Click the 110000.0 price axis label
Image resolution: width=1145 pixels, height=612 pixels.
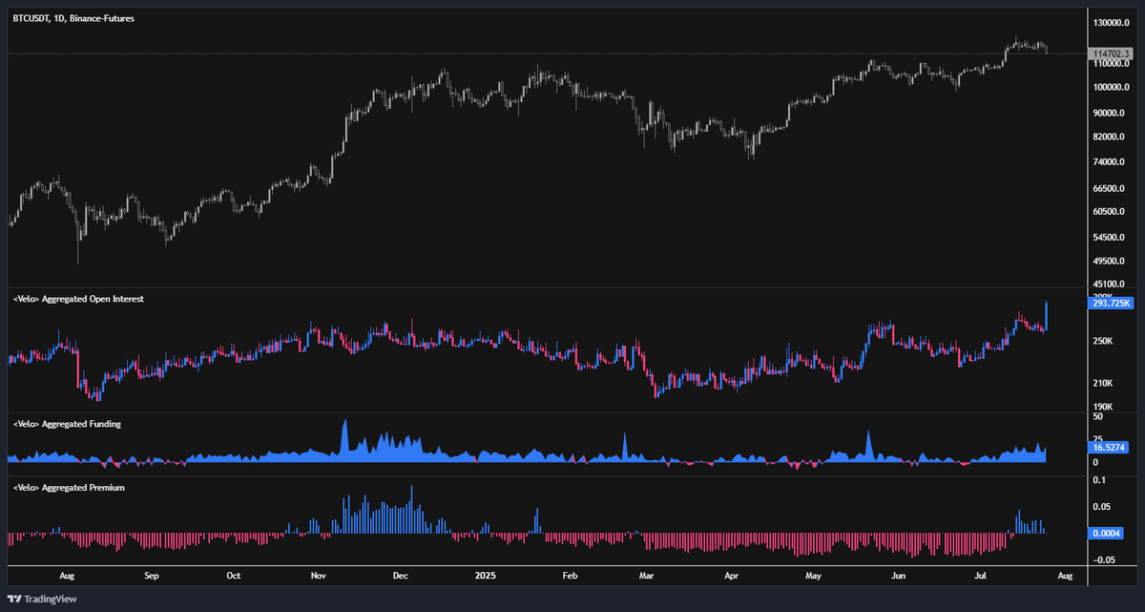1111,64
